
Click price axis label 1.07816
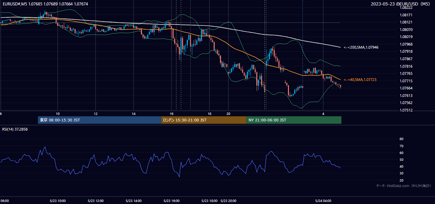click(x=406, y=66)
